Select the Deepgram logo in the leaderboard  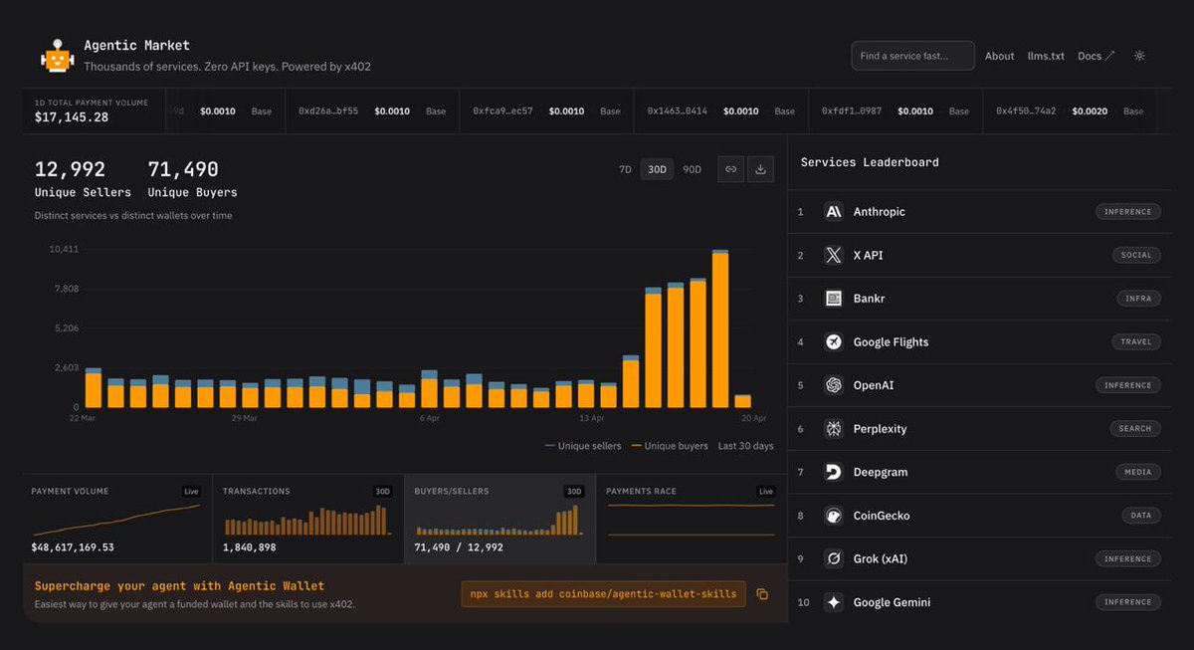833,471
